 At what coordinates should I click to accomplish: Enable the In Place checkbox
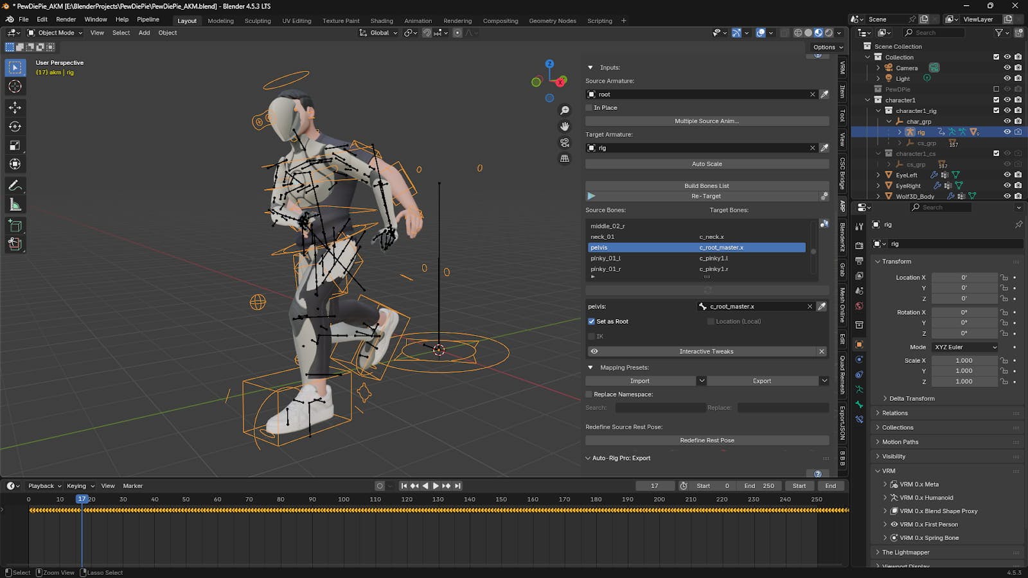coord(589,108)
